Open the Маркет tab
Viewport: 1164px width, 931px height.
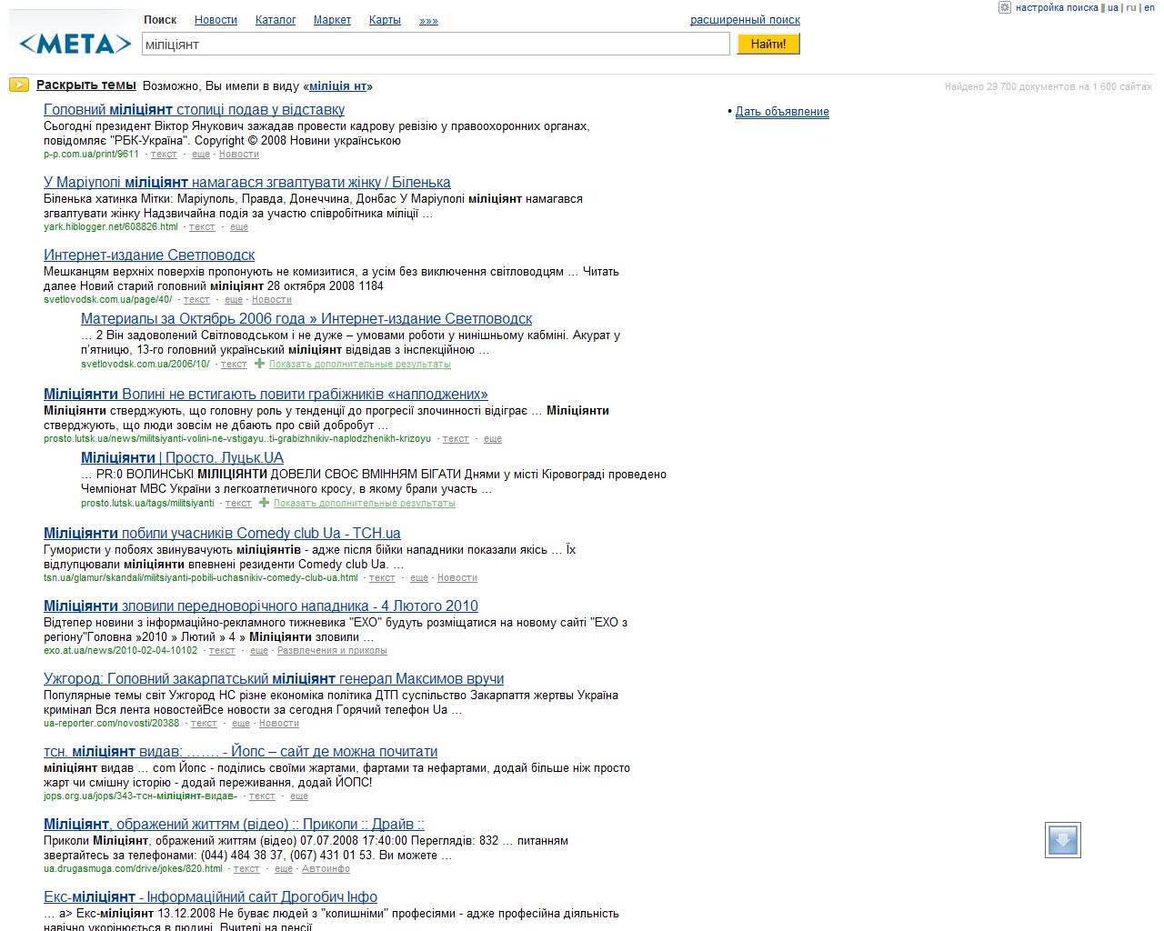pyautogui.click(x=332, y=20)
